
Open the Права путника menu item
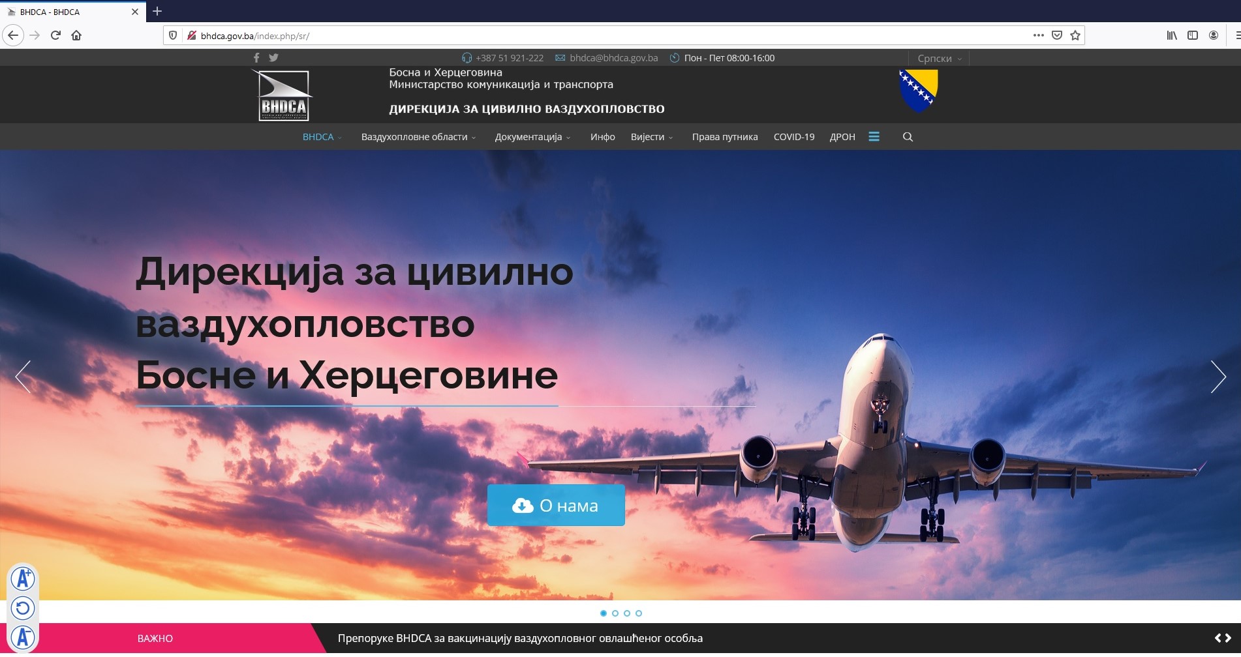[x=724, y=137]
